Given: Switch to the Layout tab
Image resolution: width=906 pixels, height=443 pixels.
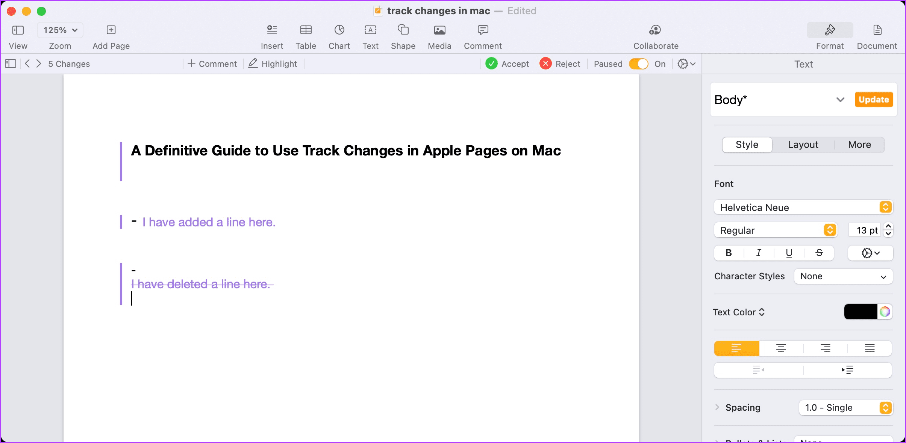Looking at the screenshot, I should (x=803, y=145).
